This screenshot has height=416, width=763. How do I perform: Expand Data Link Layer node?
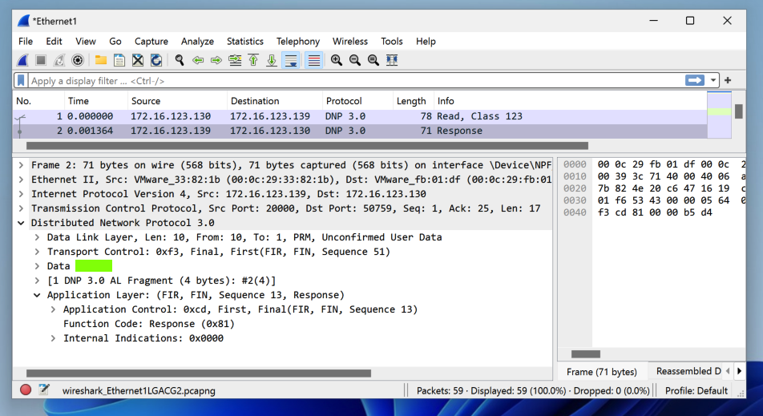(37, 237)
